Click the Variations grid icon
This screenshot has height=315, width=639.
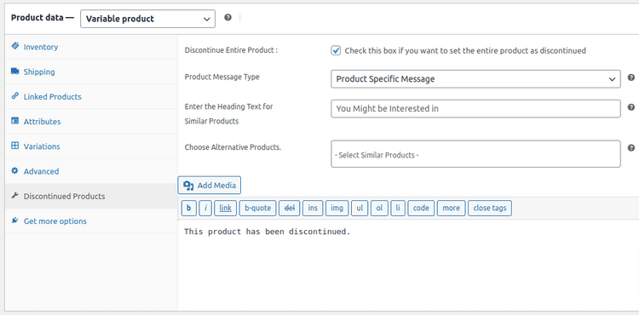pyautogui.click(x=15, y=146)
